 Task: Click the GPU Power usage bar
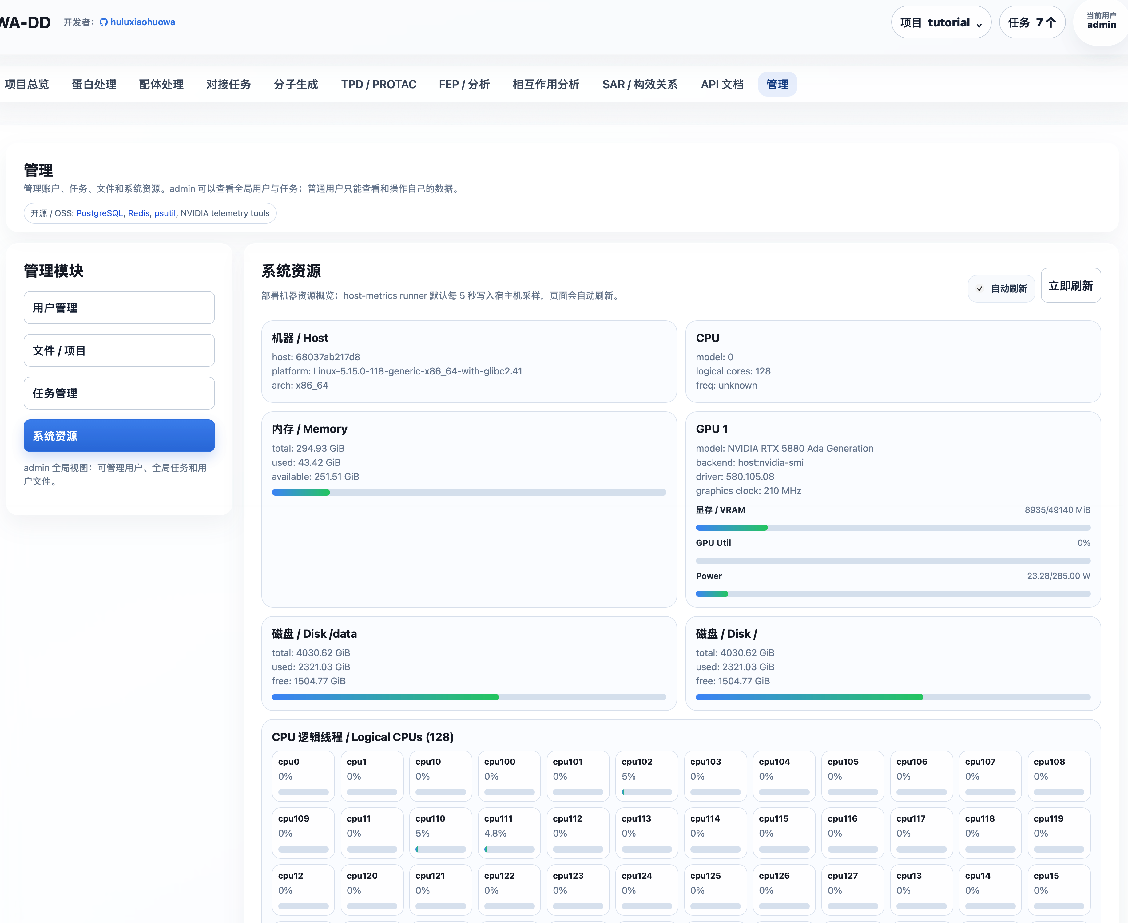point(893,594)
